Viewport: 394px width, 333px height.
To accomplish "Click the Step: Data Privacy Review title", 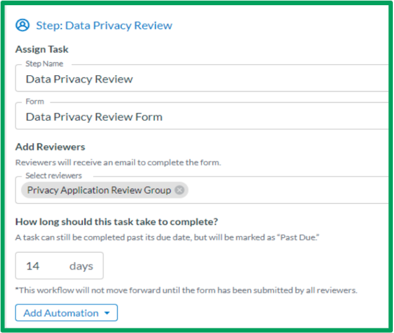I will coord(104,25).
